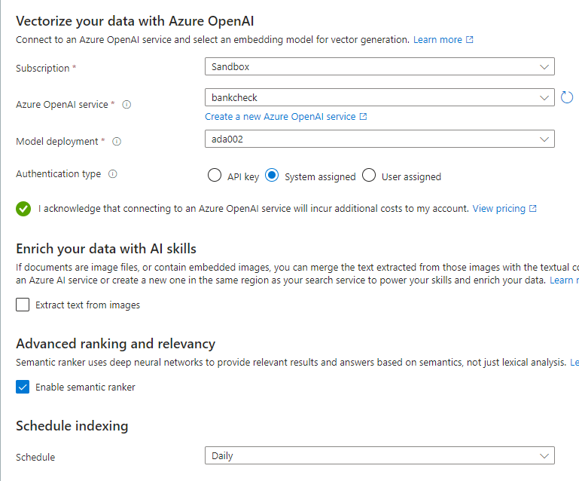Show info for Azure OpenAI service field

126,105
